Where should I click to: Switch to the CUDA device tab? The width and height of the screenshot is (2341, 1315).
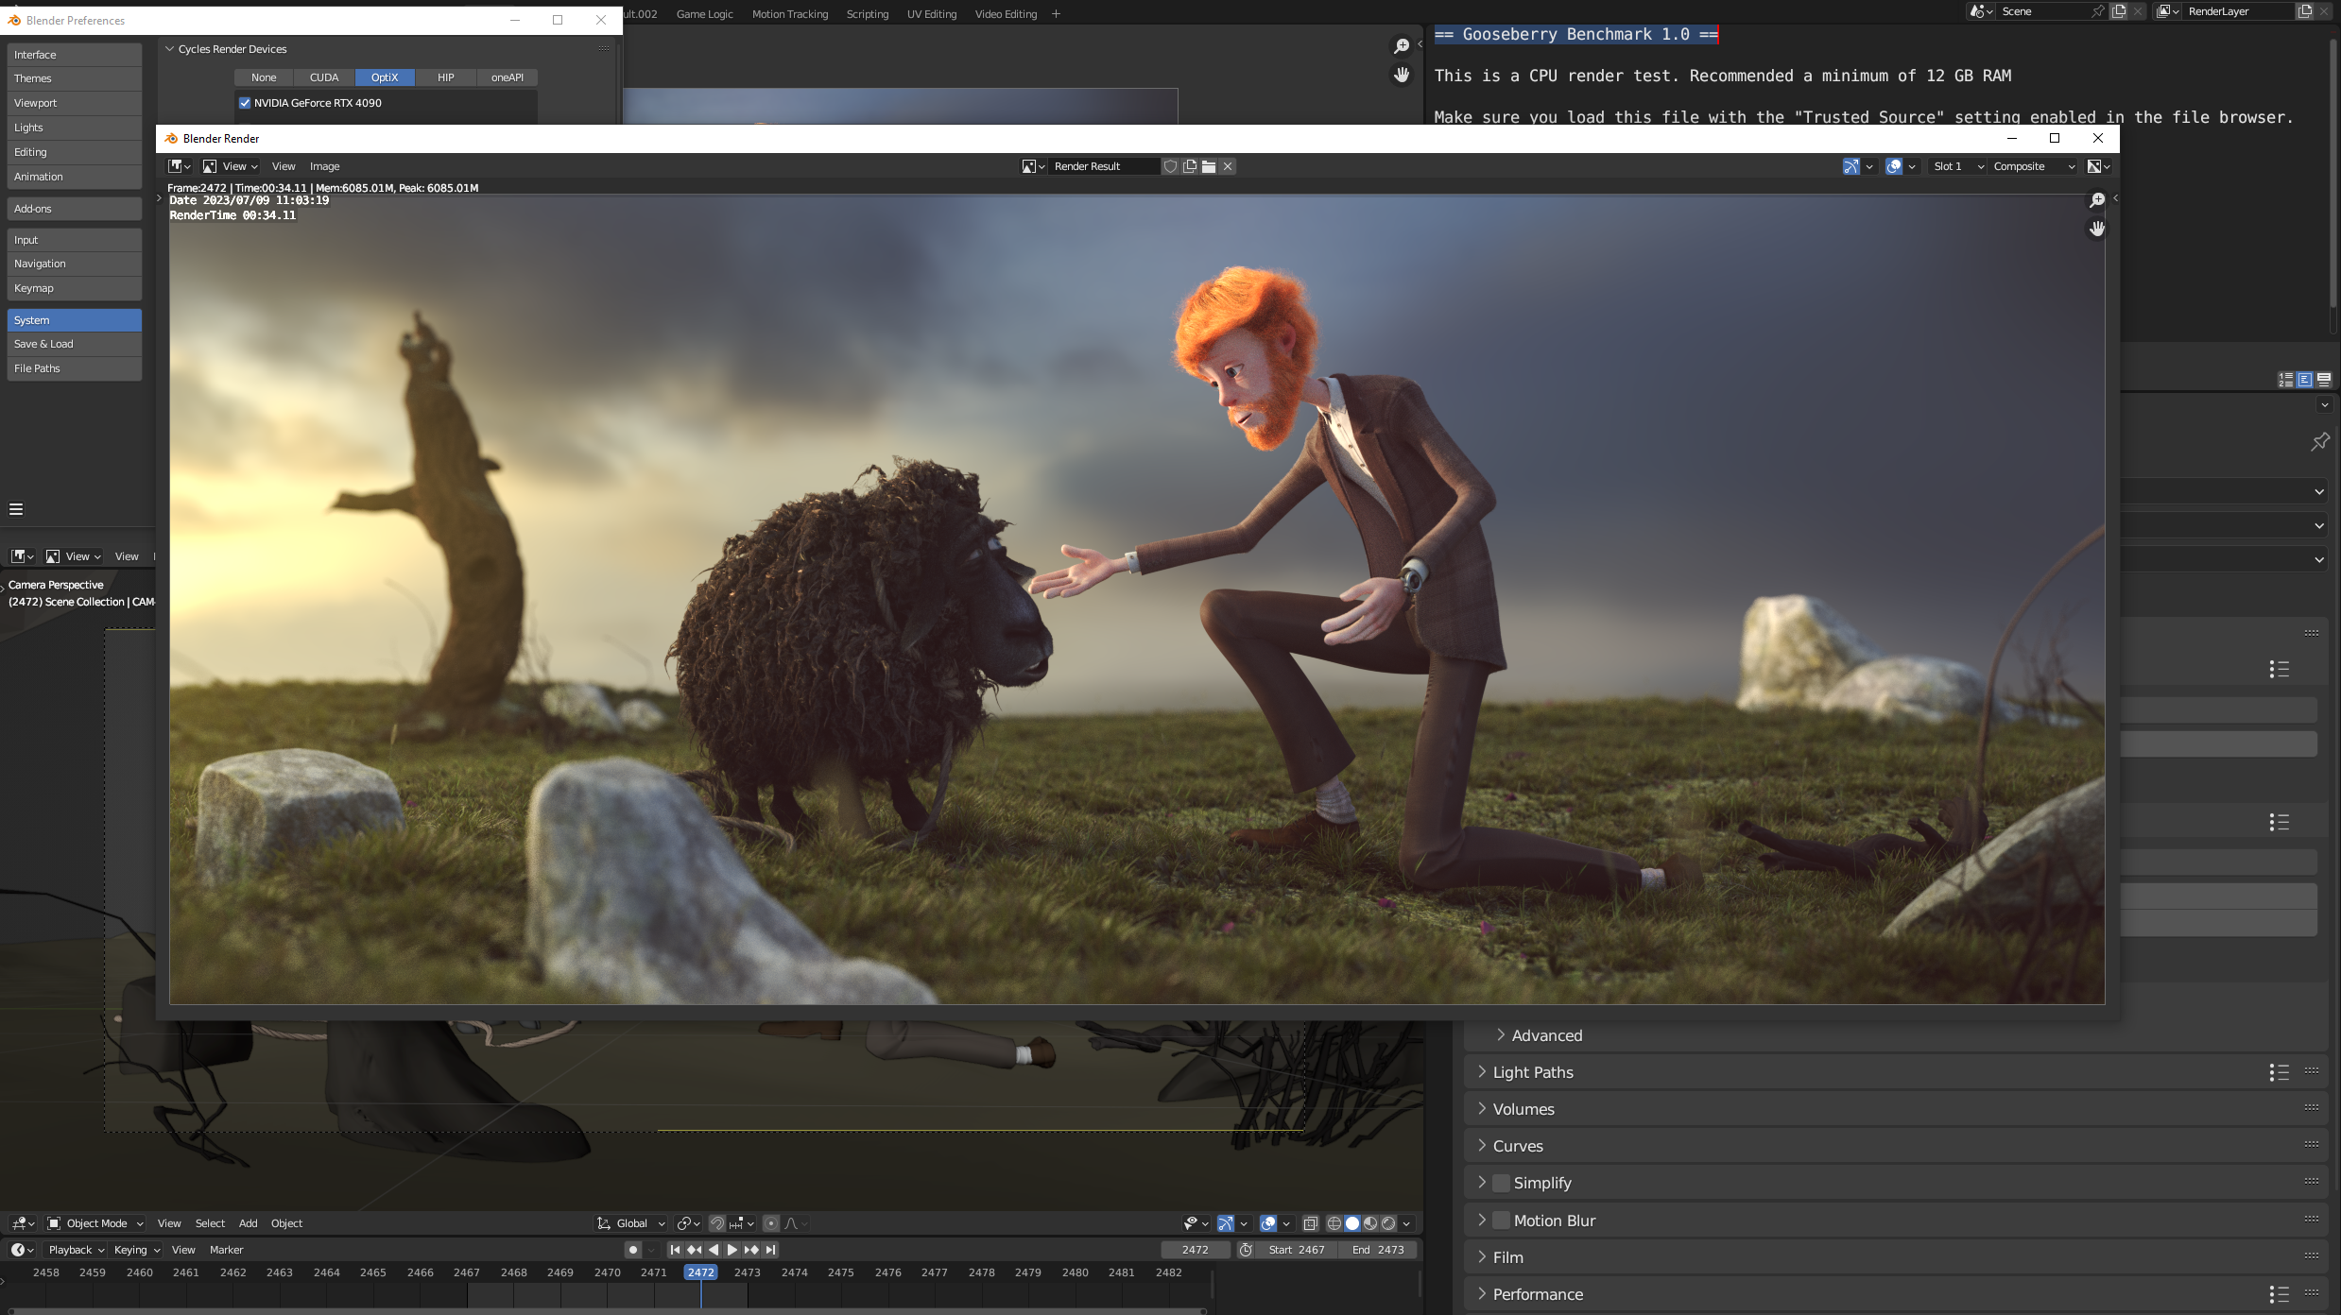[x=324, y=77]
